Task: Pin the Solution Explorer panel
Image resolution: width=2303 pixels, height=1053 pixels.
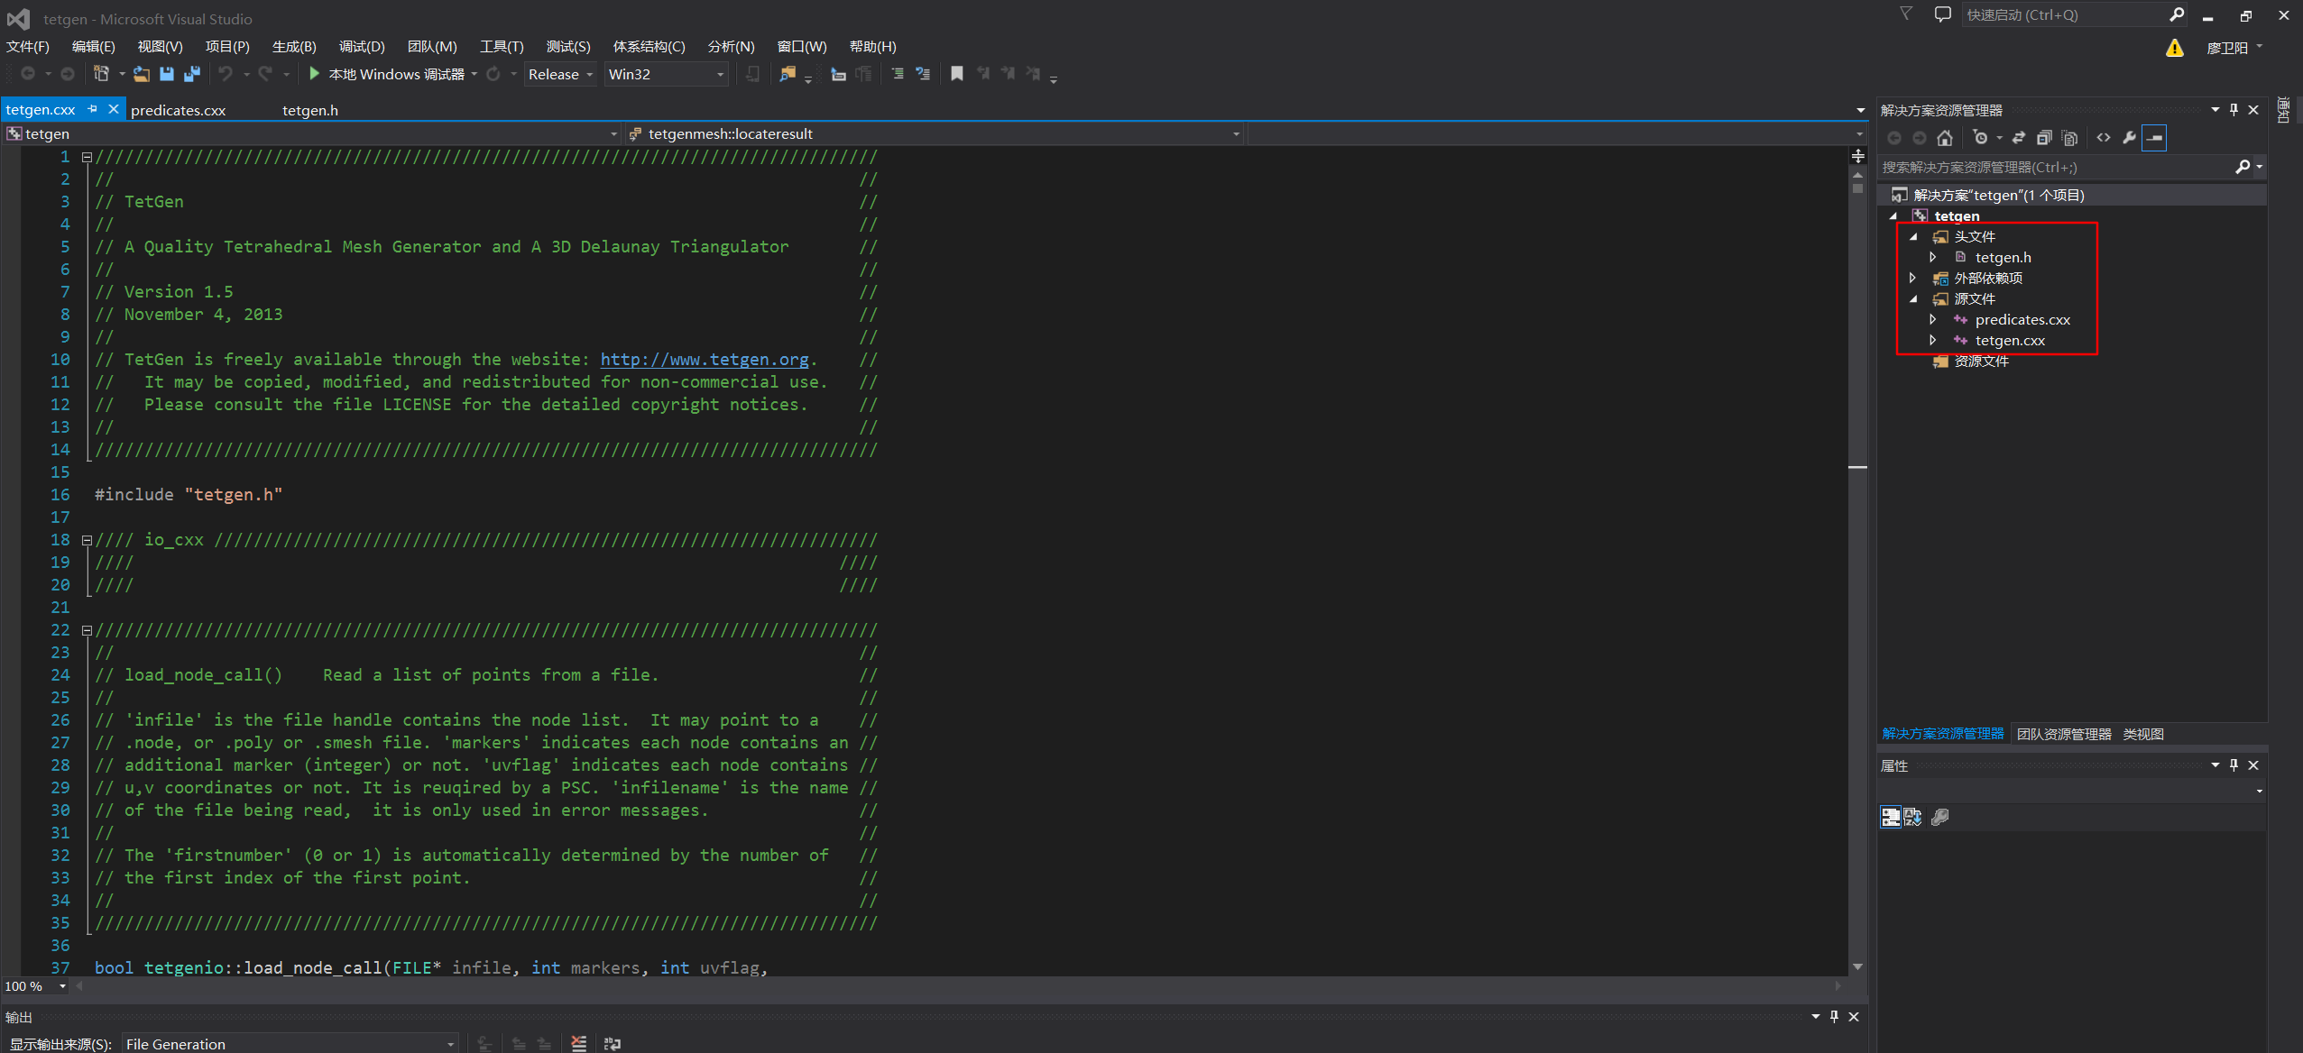Action: pos(2234,110)
